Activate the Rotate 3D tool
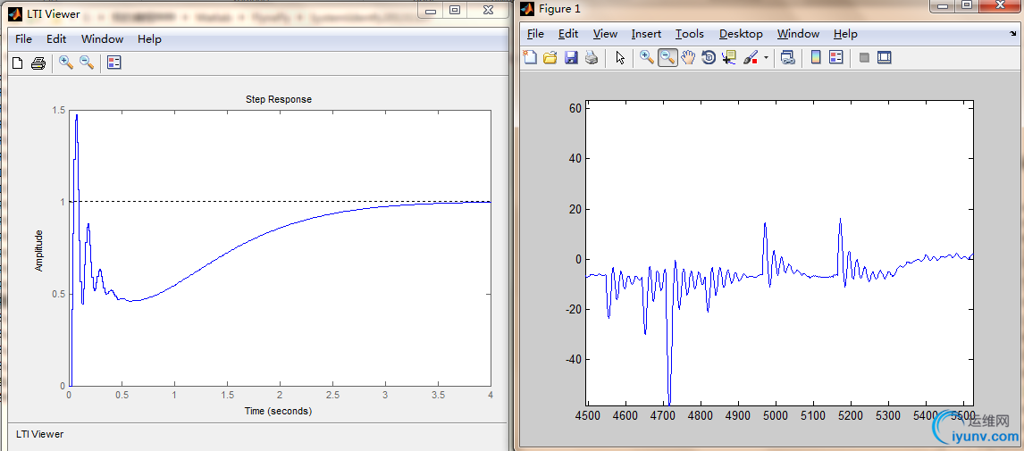This screenshot has width=1024, height=451. coord(709,58)
